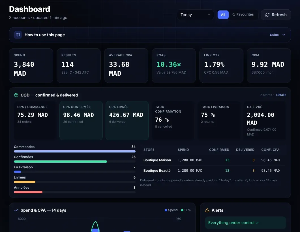This screenshot has width=300, height=232.
Task: Toggle the CPA legend dot in chart
Action: pos(182,210)
